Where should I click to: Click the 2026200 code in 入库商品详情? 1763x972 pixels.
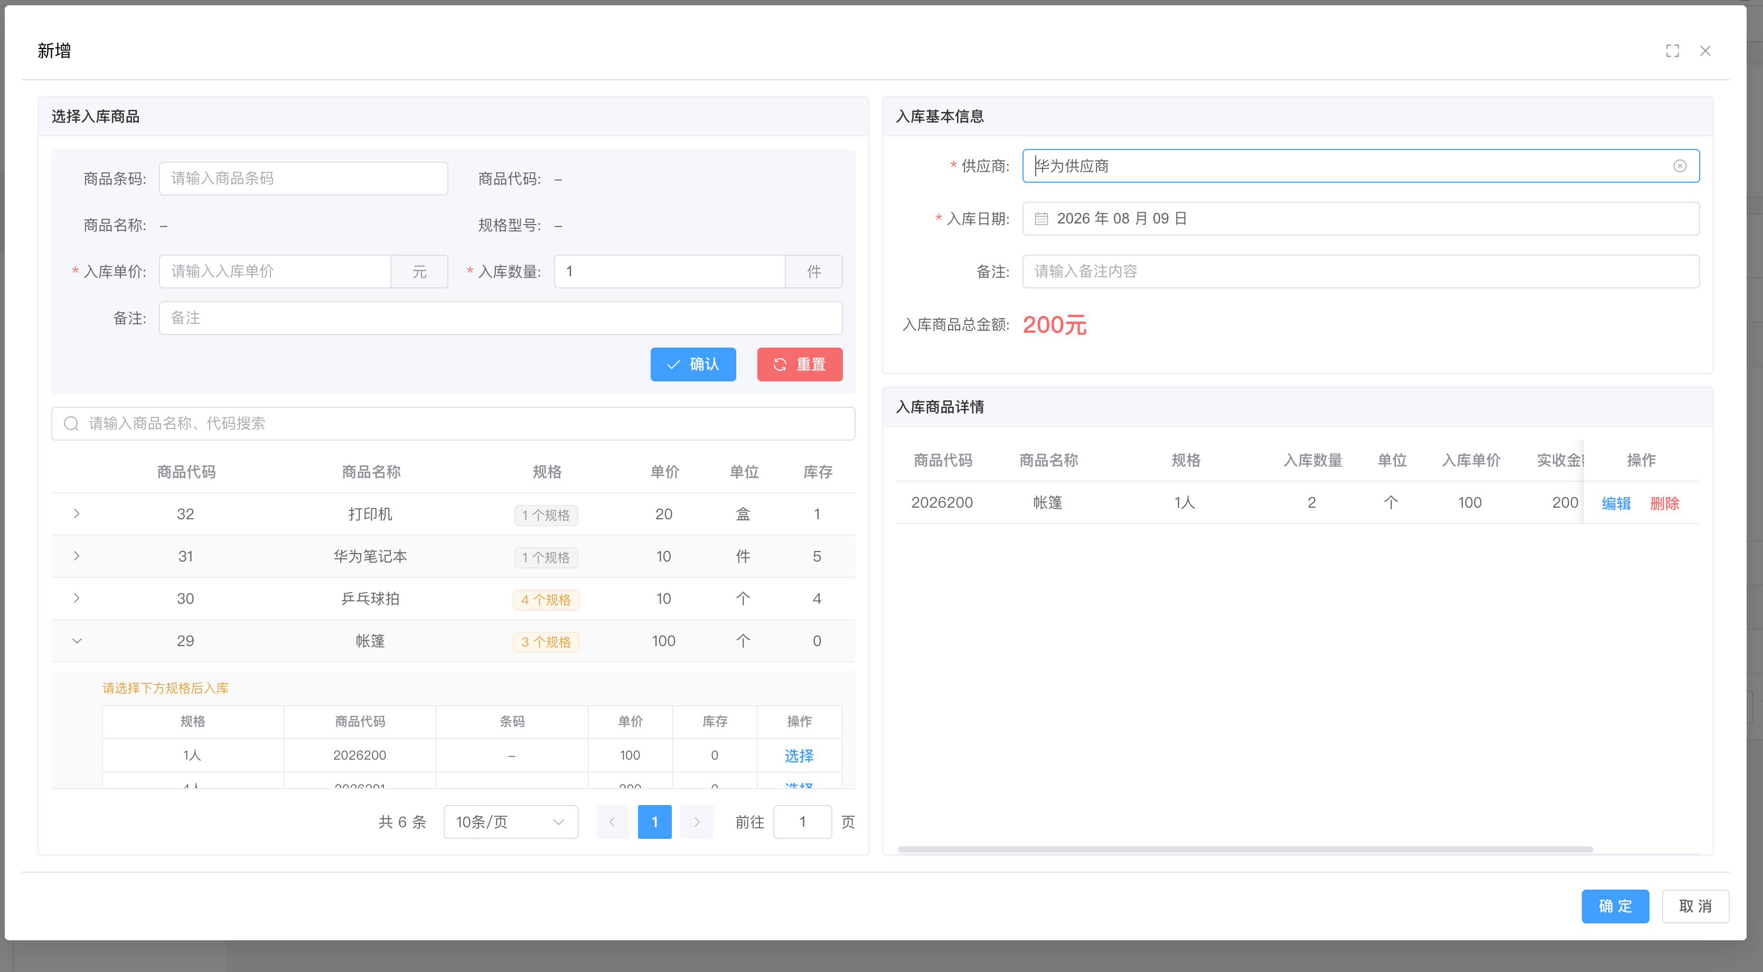pyautogui.click(x=942, y=503)
